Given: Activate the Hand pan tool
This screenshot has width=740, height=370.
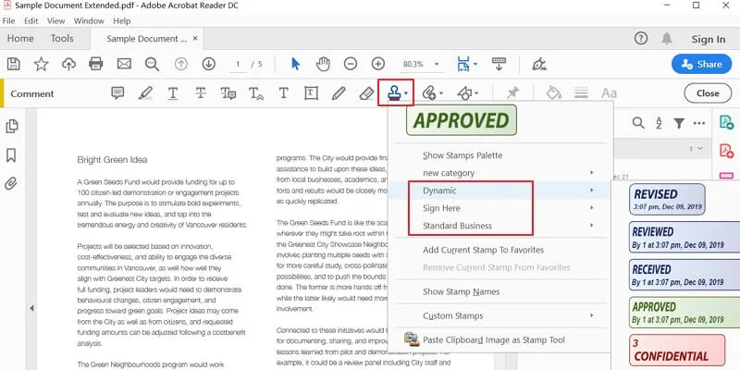Looking at the screenshot, I should (323, 64).
